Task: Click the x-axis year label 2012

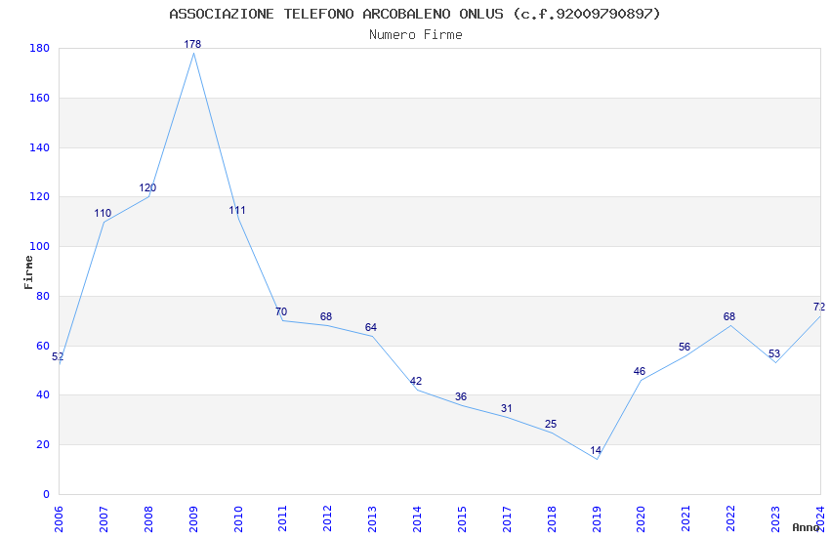Action: [x=328, y=518]
